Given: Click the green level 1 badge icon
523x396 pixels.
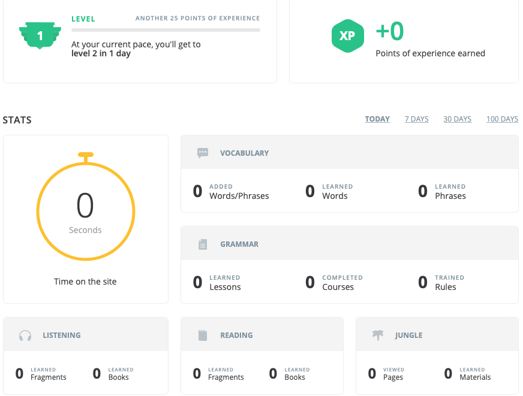Looking at the screenshot, I should click(x=40, y=35).
